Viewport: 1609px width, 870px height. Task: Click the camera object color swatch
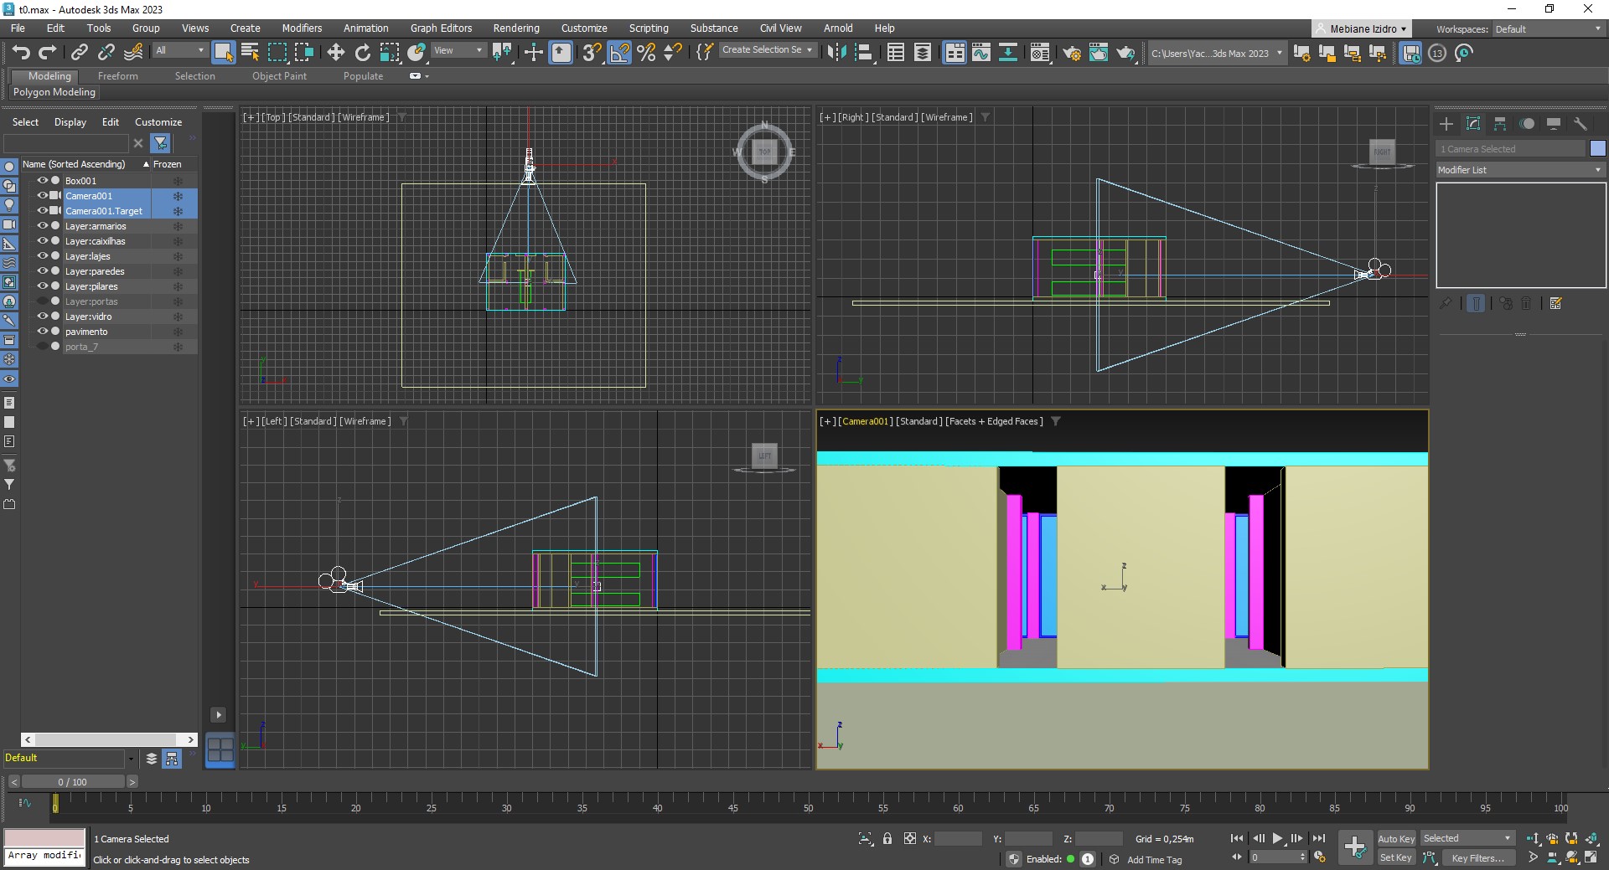coord(1597,148)
